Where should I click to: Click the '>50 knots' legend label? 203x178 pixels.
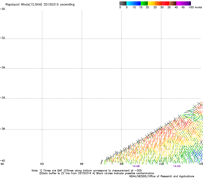[x=195, y=7]
